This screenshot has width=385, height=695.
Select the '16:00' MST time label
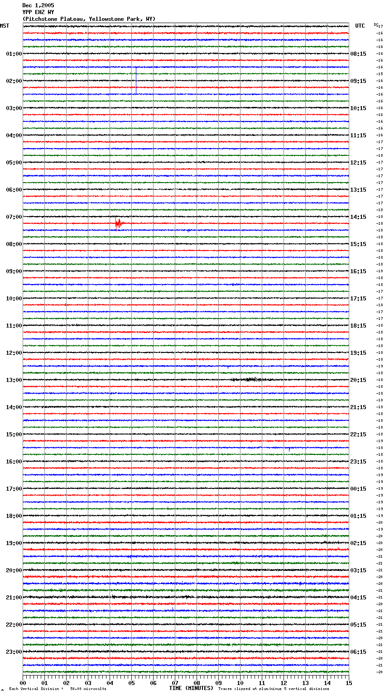14,462
